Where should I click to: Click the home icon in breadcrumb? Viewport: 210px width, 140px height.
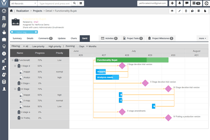[x=12, y=11]
